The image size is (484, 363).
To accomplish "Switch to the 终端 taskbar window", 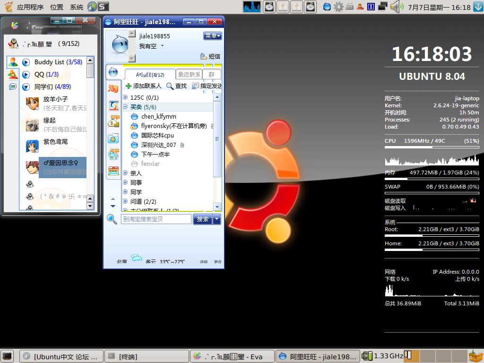I will 147,356.
